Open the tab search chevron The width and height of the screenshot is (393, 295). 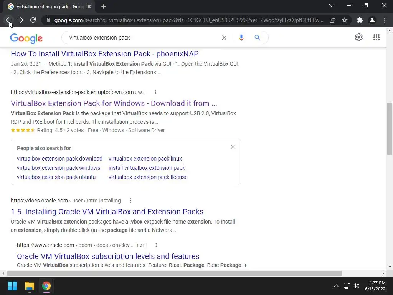331,5
